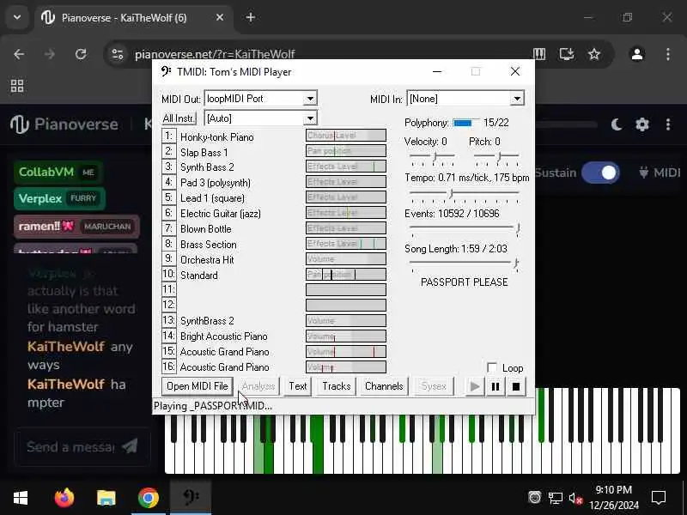Toggle channel 5 Lead 1 square button

pyautogui.click(x=168, y=197)
